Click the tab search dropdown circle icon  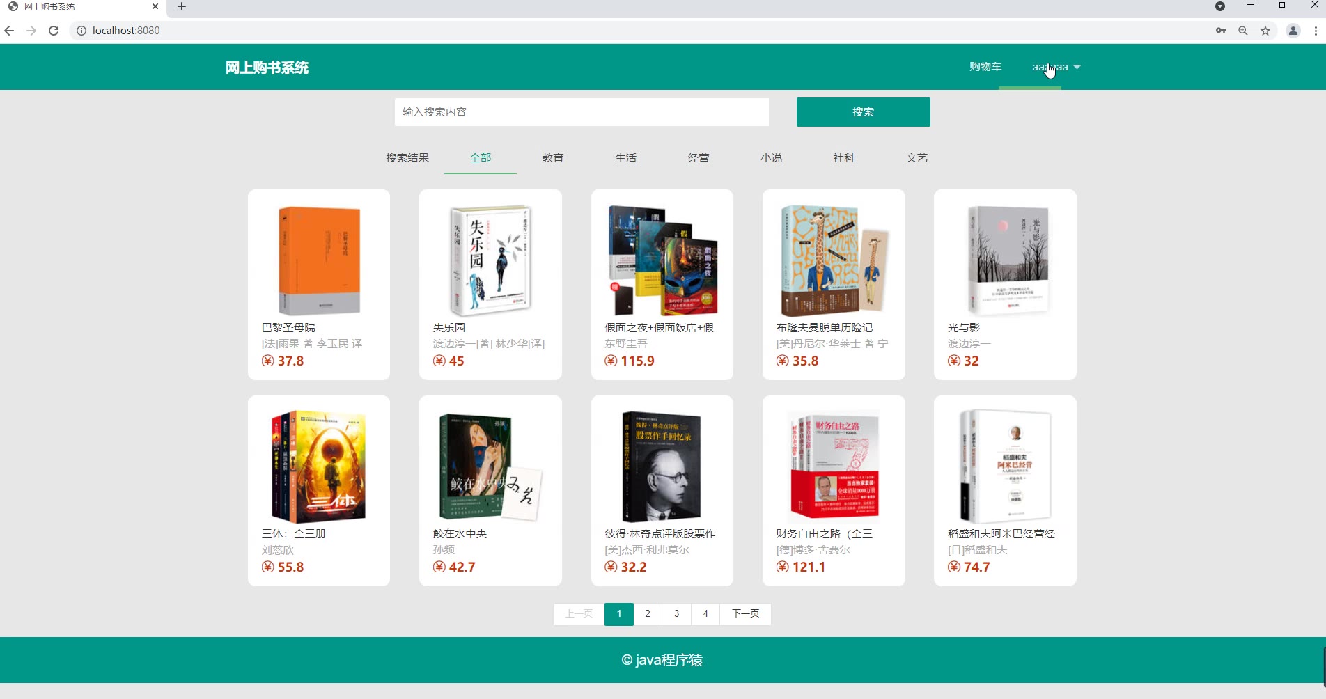(1220, 6)
